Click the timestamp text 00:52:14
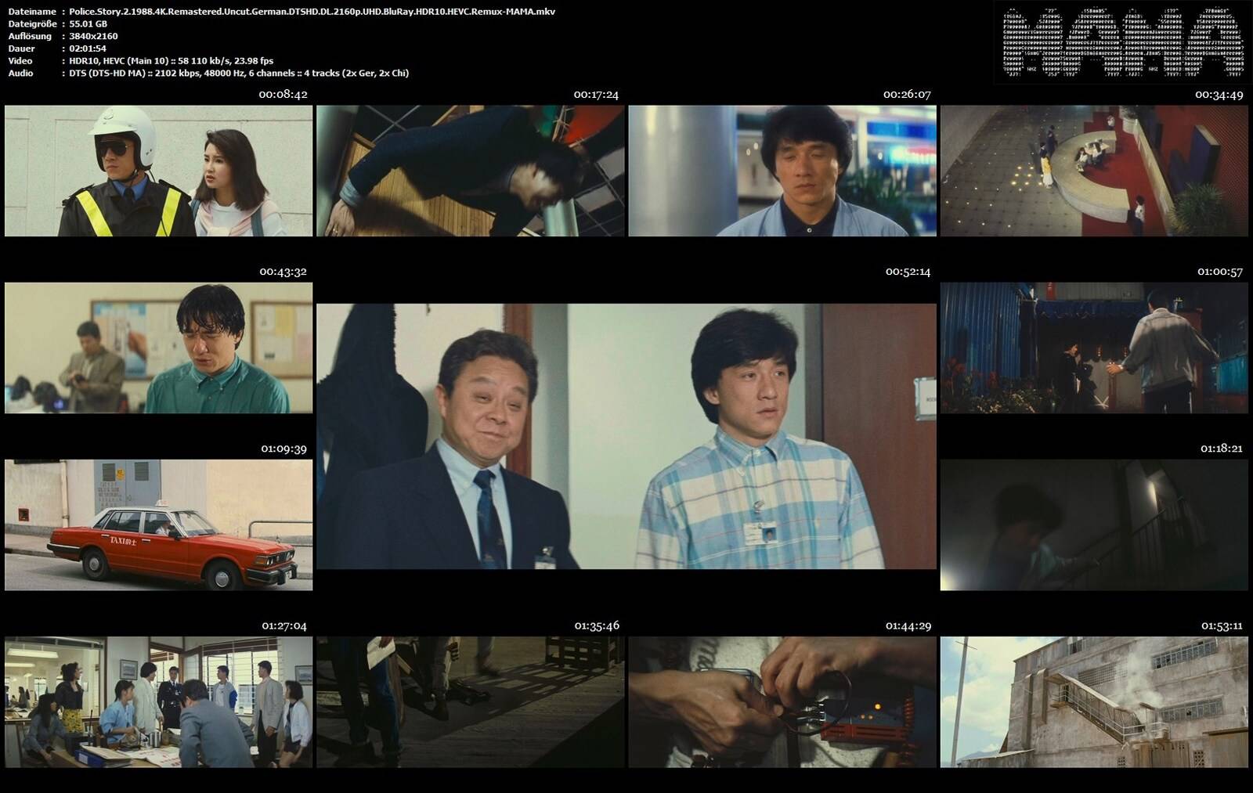 coord(908,272)
